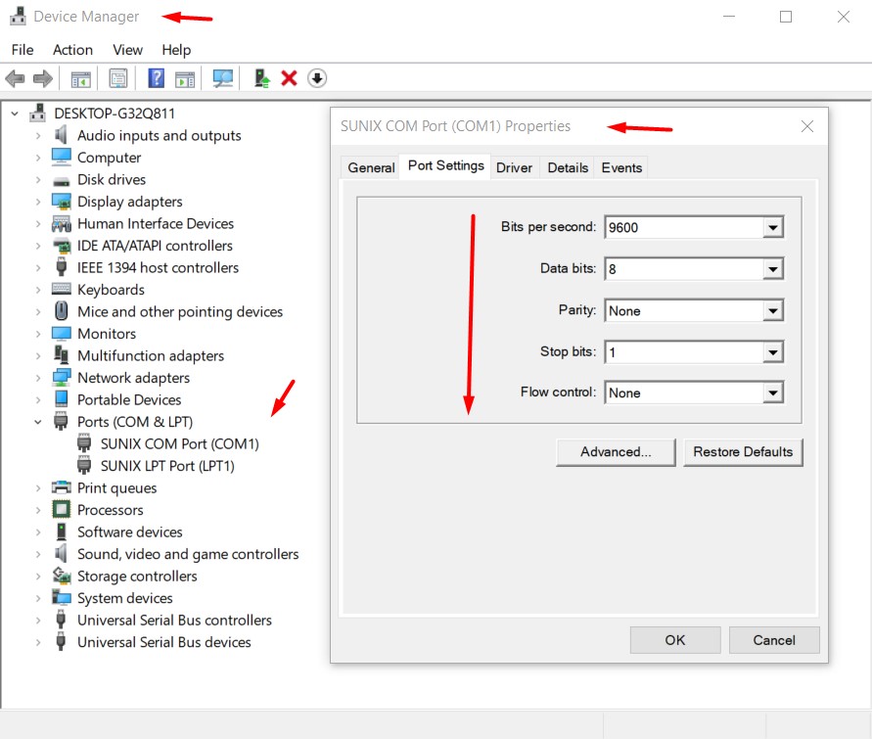The height and width of the screenshot is (739, 872).
Task: Click the Display adapters icon
Action: [x=62, y=202]
